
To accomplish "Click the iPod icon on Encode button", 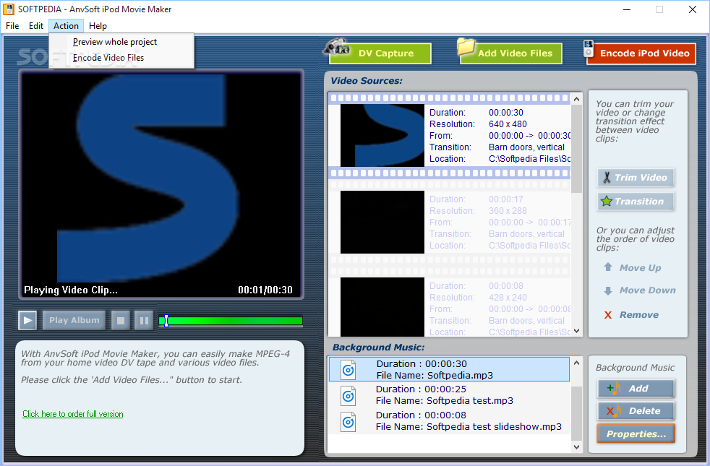I will coord(589,48).
